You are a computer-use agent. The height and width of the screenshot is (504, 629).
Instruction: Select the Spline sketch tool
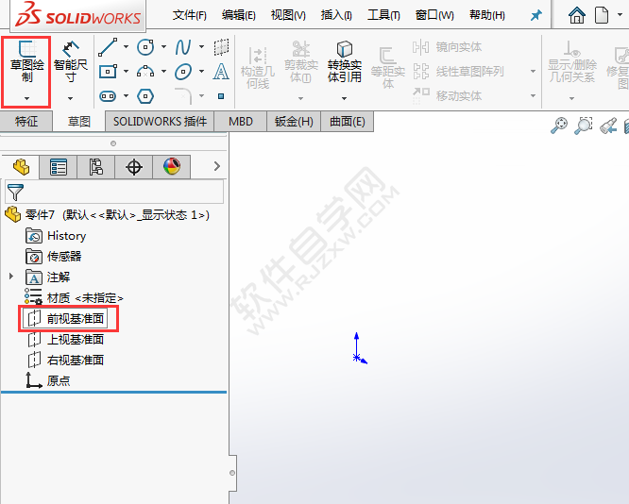(183, 47)
